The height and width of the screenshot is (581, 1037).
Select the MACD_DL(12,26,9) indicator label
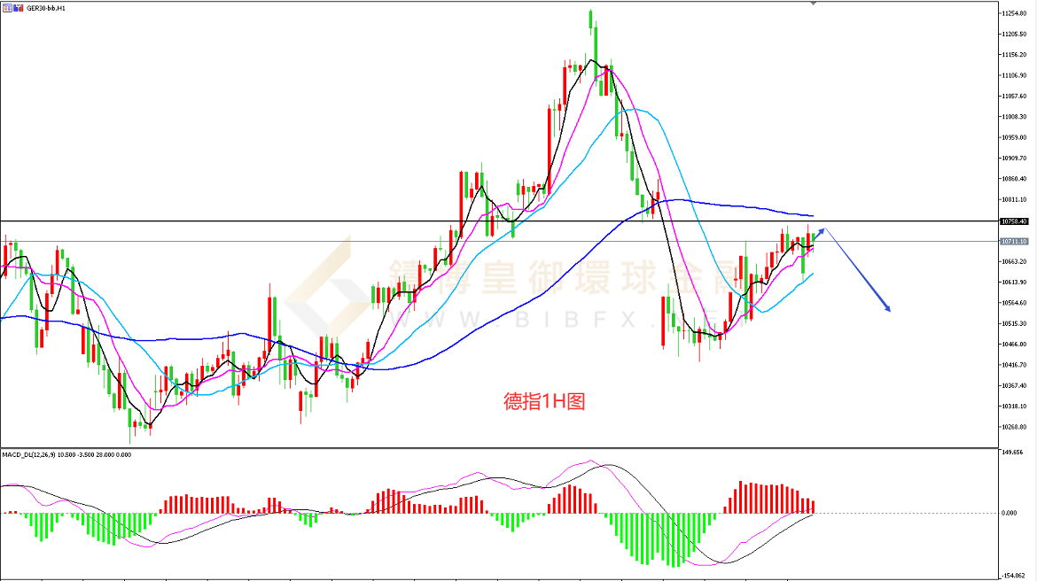pos(66,454)
